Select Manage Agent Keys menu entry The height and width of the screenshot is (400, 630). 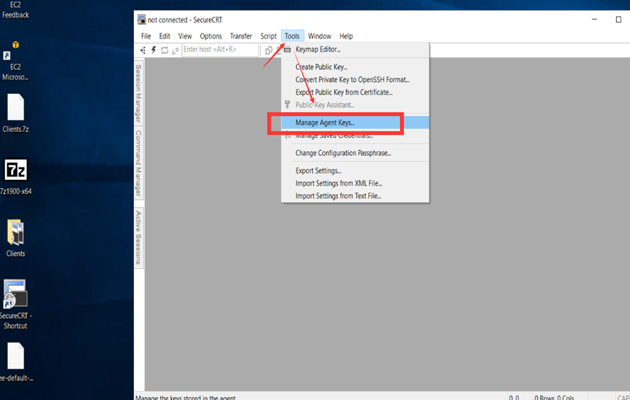coord(325,123)
